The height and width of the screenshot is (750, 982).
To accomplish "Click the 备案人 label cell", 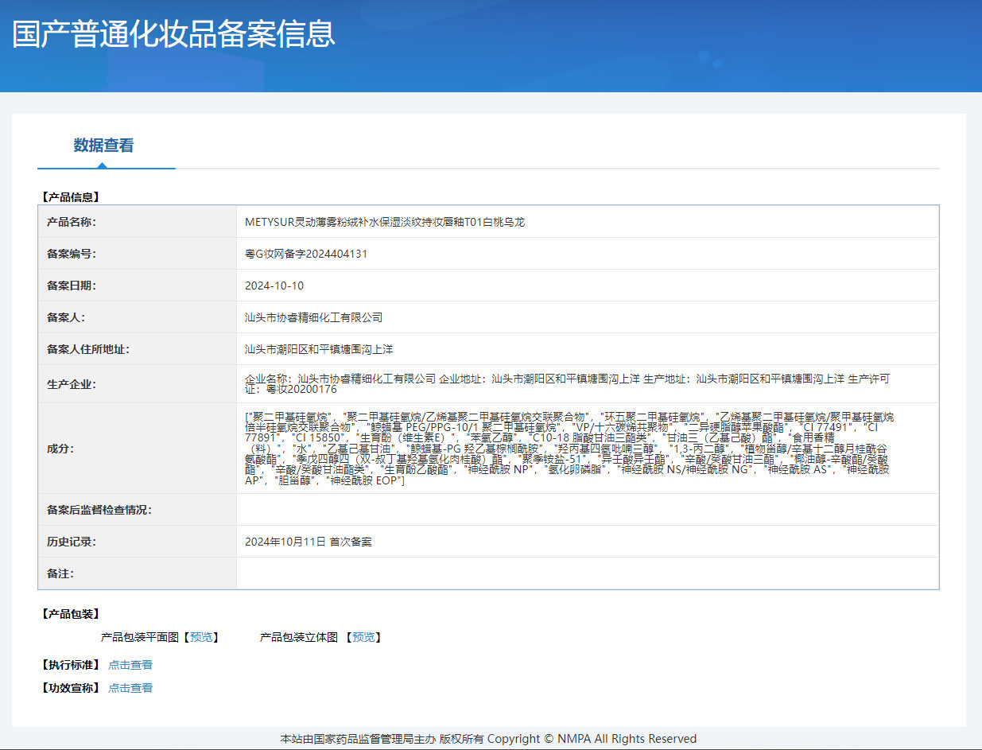I will pyautogui.click(x=138, y=317).
